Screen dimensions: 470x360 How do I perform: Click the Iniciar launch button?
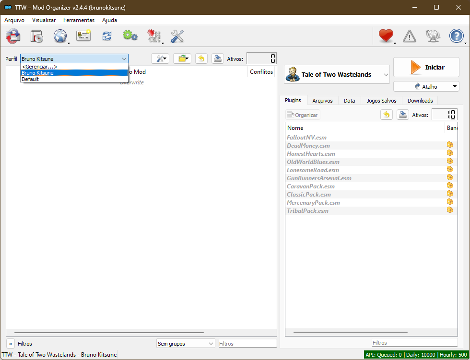[426, 68]
